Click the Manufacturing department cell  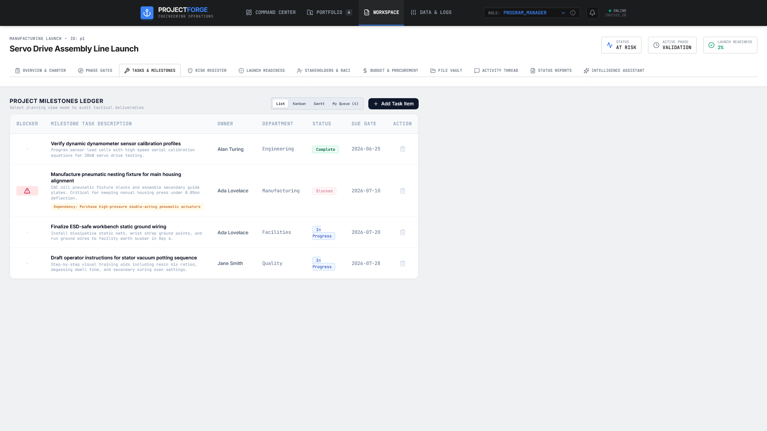point(281,191)
